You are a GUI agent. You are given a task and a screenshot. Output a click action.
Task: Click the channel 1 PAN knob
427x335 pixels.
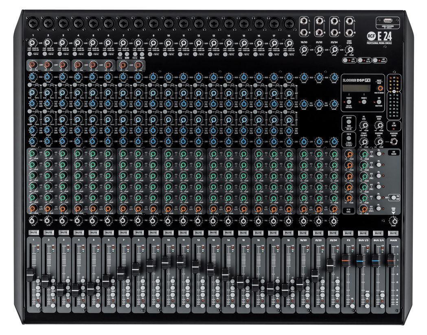coord(33,220)
